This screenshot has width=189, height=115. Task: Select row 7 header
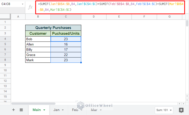(x=5, y=54)
